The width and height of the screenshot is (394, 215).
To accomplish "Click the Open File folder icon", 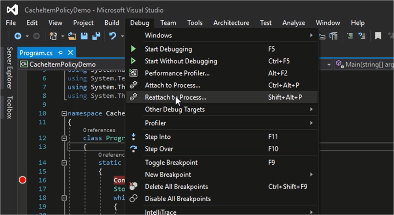I will (72, 36).
